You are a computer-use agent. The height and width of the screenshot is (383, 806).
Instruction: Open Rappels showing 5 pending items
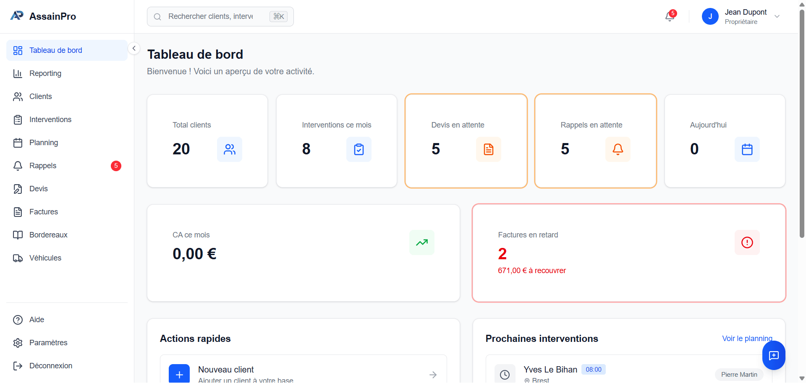pyautogui.click(x=42, y=166)
